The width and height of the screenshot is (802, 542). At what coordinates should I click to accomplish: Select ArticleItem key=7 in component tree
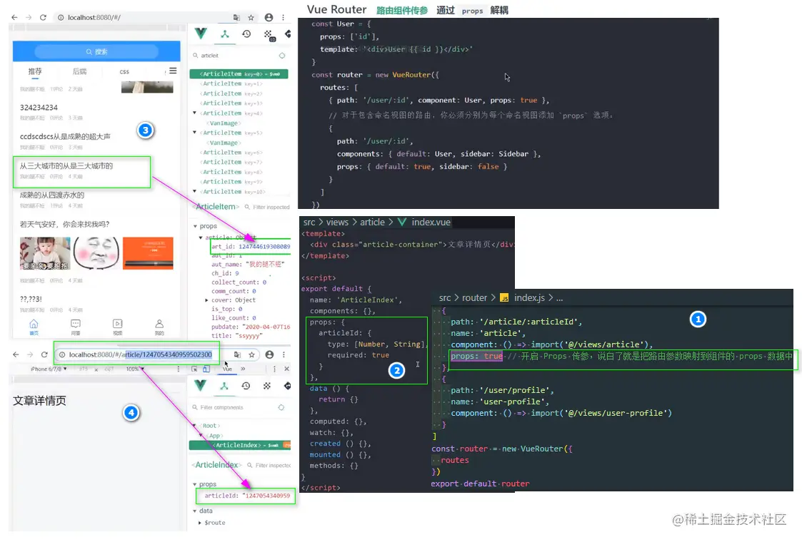[232, 162]
